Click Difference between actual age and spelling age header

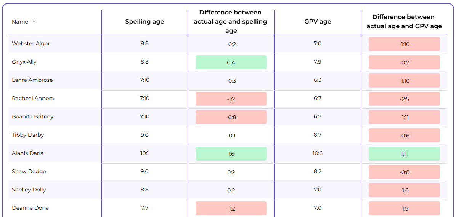231,22
